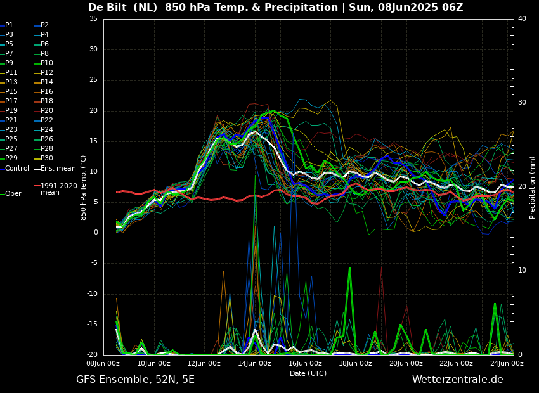This screenshot has height=393, width=539.
Task: Click the P1 legend entry
Action: tap(9, 25)
